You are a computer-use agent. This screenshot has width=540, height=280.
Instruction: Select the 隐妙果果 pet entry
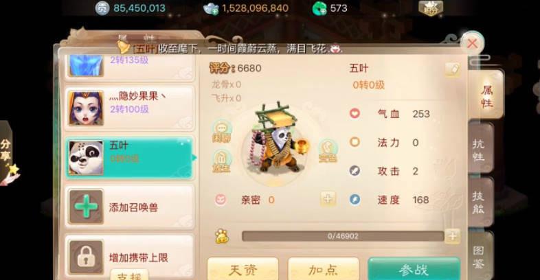(129, 108)
